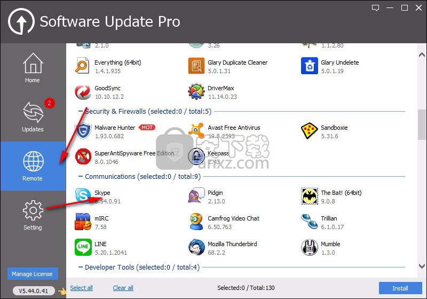Select the Glary Undelete icon
This screenshot has height=299, width=427.
(x=310, y=66)
